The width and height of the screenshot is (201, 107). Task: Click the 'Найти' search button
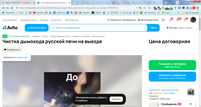[x=153, y=28]
